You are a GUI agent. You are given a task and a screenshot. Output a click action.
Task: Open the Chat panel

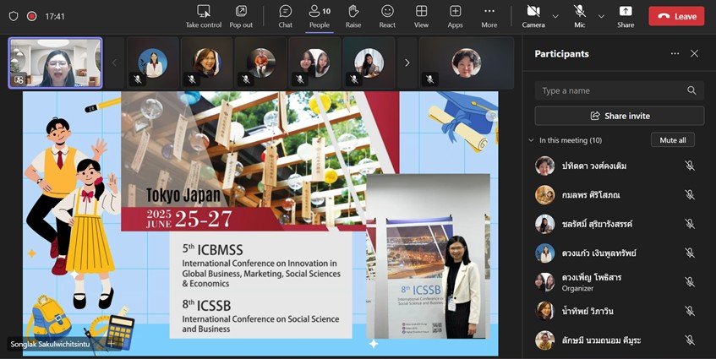tap(286, 15)
